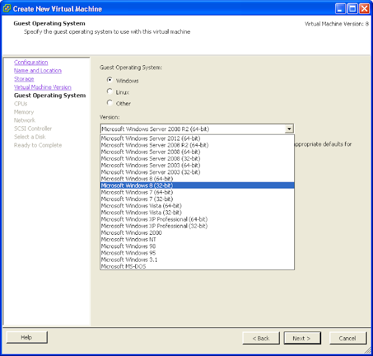Viewport: 373px width, 356px height.
Task: Select the Windows radio button
Action: [x=110, y=80]
